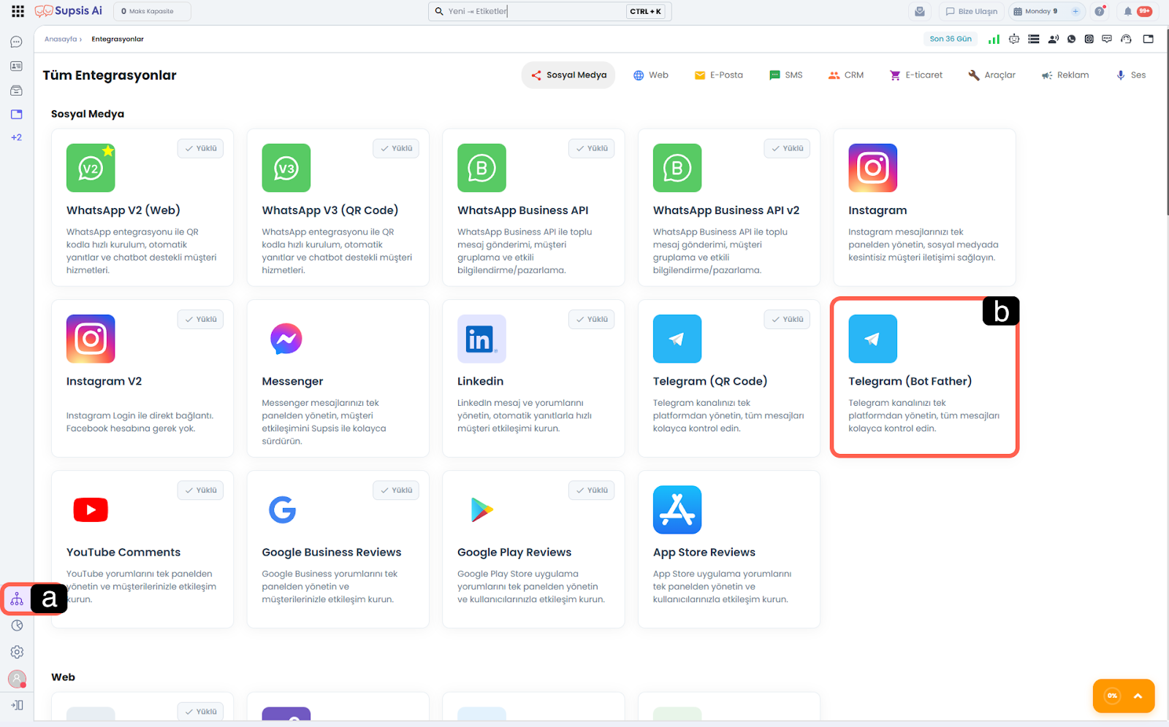The width and height of the screenshot is (1169, 727).
Task: Open the apps grid launcher icon
Action: 18,11
